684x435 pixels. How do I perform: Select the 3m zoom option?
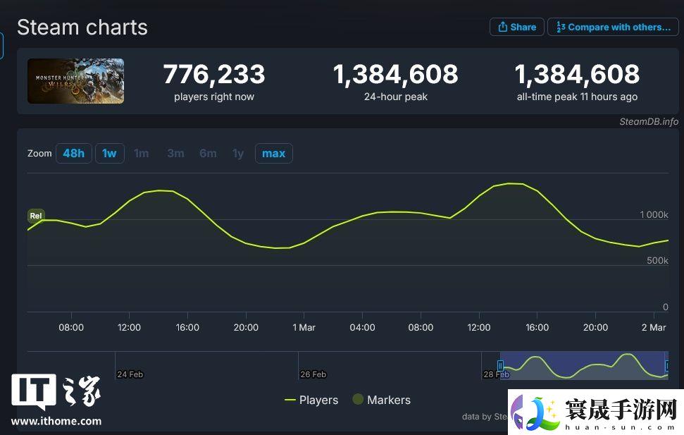175,153
